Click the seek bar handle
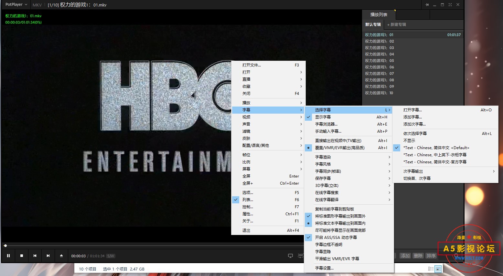 pyautogui.click(x=5, y=246)
